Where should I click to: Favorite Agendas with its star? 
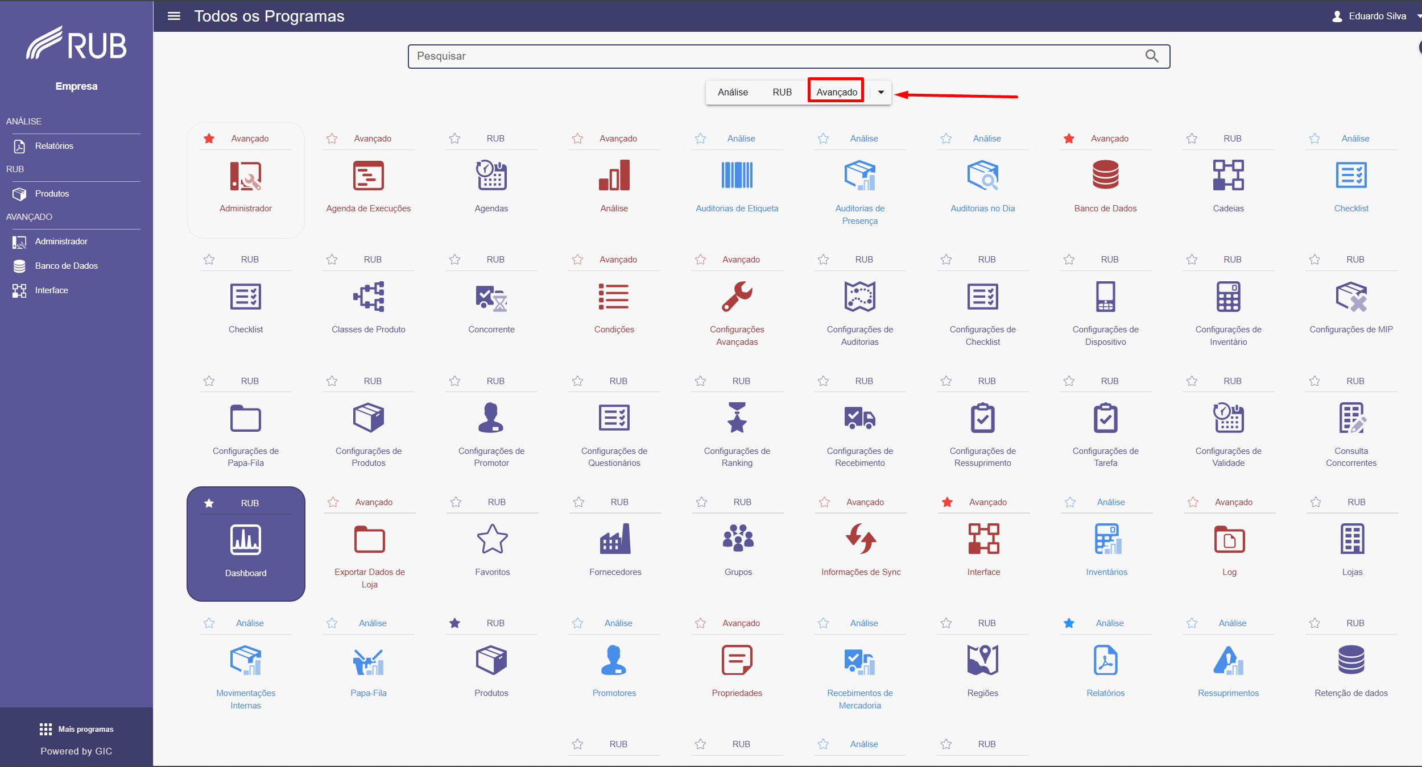(x=455, y=139)
